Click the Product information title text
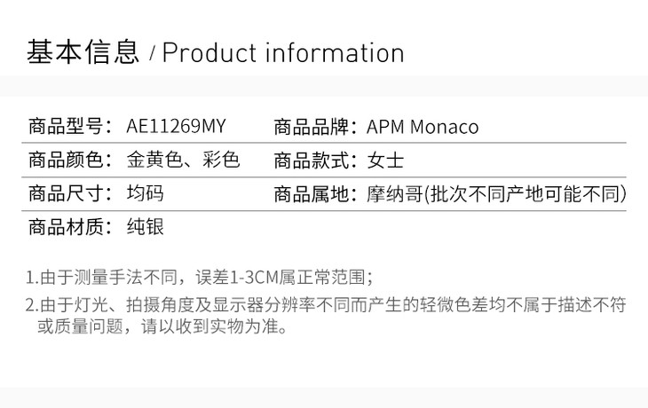 pyautogui.click(x=283, y=52)
